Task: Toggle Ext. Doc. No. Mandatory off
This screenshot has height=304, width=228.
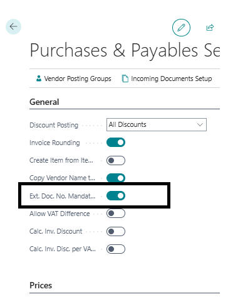Action: coord(116,196)
